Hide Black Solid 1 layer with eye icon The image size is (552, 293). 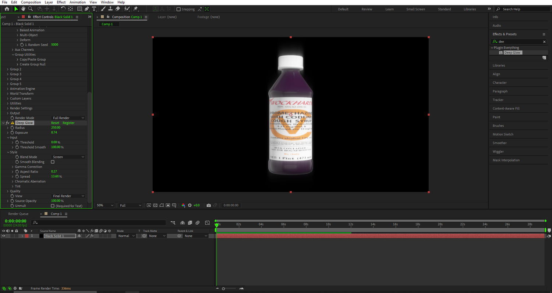[4, 236]
